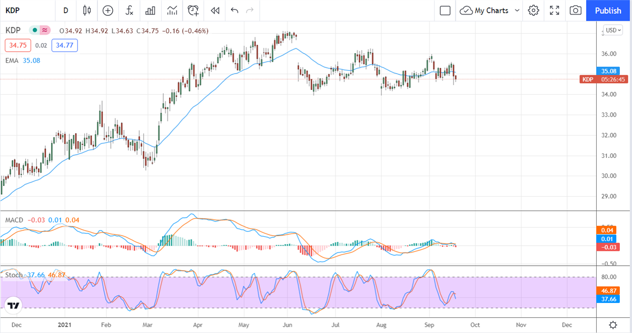Open chart settings with the gear icon
Image resolution: width=632 pixels, height=333 pixels.
click(534, 11)
